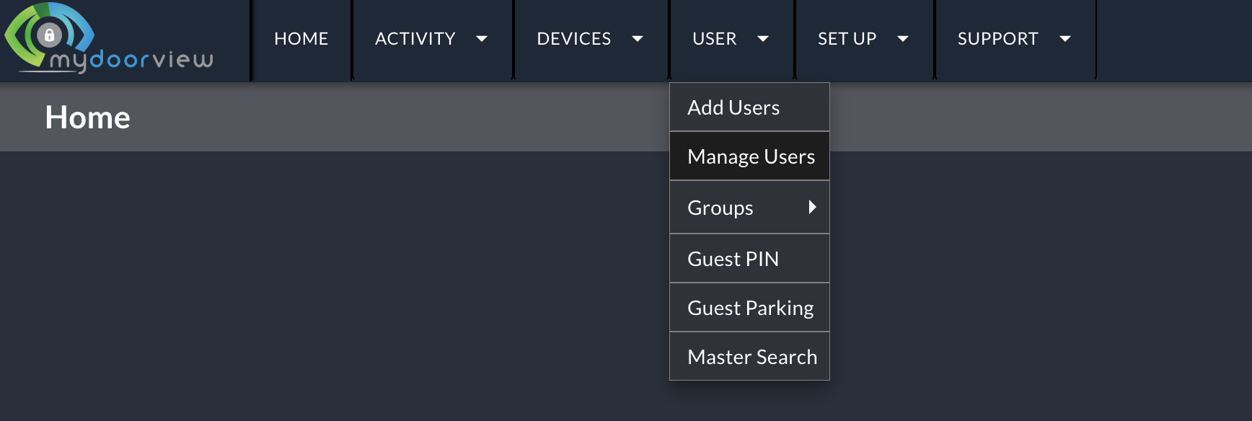Select the Groups menu entry
1252x421 pixels.
point(749,208)
